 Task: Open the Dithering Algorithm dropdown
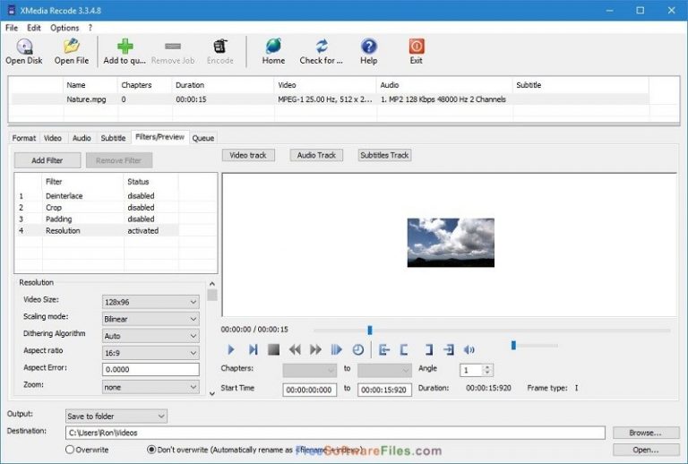(150, 336)
